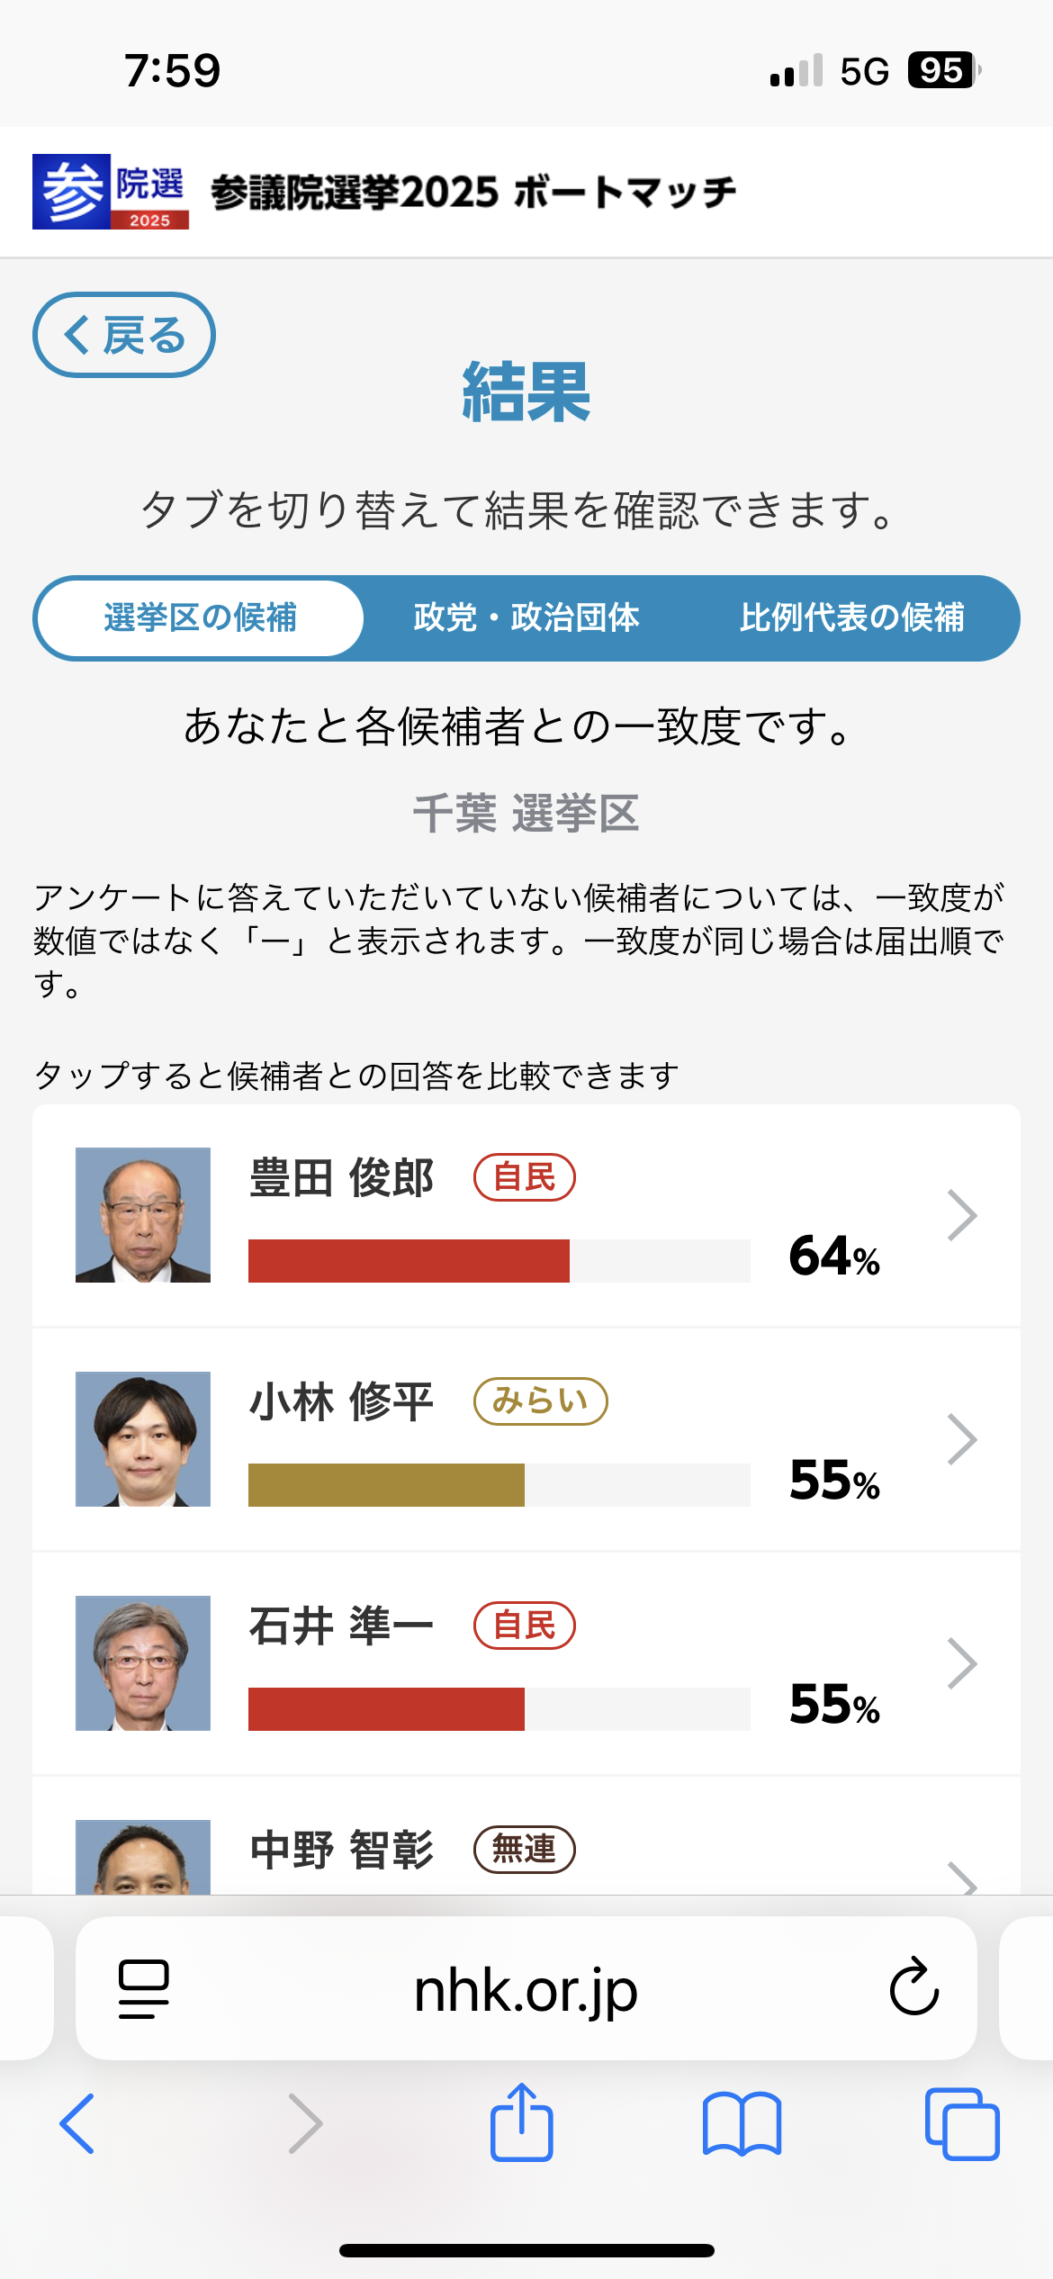
Task: Tap 石井 準一's candidate photo
Action: pos(143,1662)
